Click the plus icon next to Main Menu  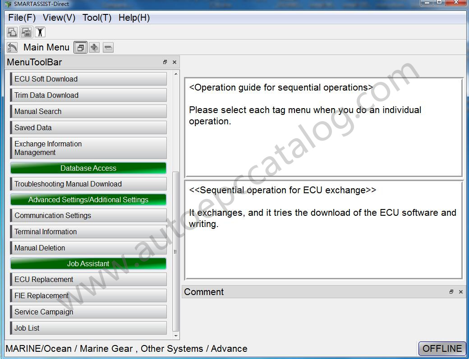(94, 47)
